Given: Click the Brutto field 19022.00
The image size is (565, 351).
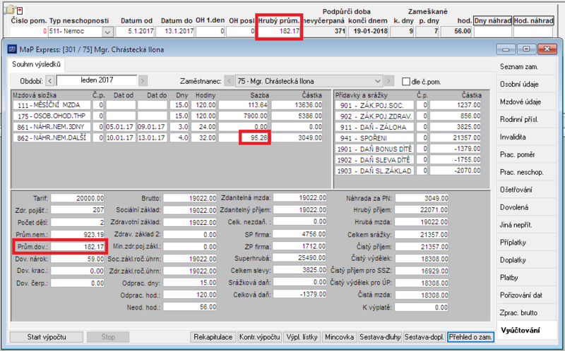Looking at the screenshot, I should tap(190, 198).
